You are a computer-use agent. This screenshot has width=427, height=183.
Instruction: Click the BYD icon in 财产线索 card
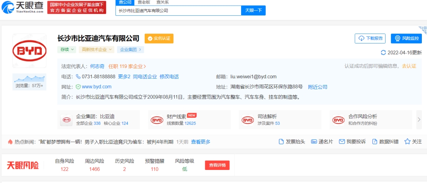click(x=157, y=120)
